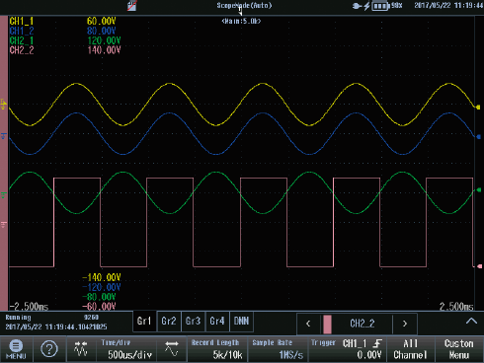Tap the -2.500ms time start label

[x=29, y=307]
